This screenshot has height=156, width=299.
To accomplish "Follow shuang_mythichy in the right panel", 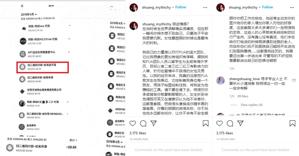I will 267,7.
